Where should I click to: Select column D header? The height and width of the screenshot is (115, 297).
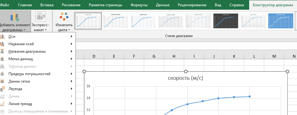pos(94,56)
